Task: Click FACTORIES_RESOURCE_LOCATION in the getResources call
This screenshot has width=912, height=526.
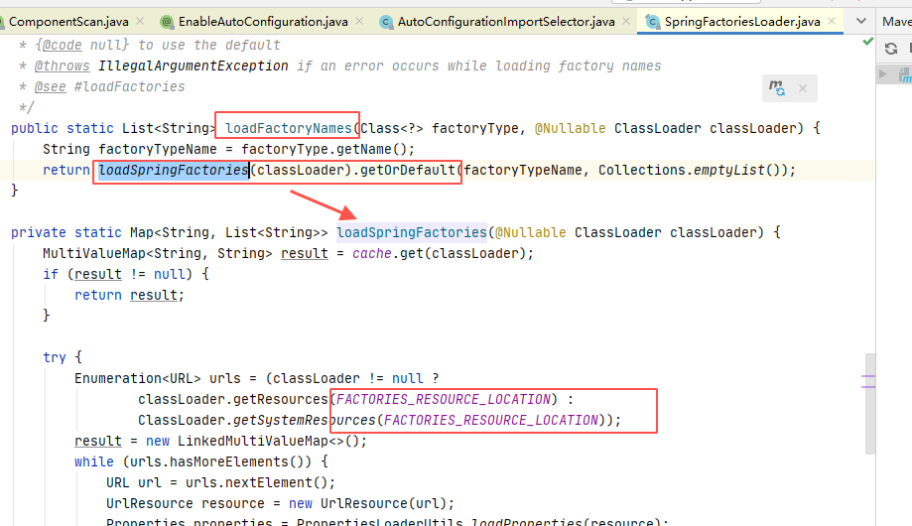Action: coord(444,399)
